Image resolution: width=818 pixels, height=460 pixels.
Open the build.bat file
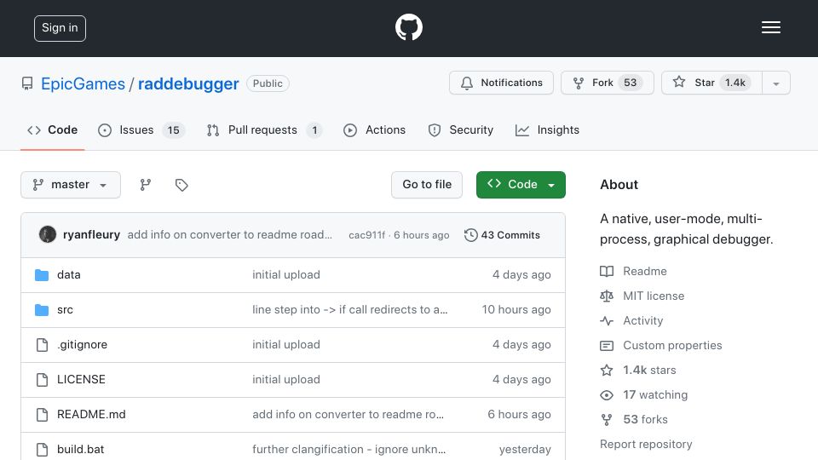pos(80,449)
